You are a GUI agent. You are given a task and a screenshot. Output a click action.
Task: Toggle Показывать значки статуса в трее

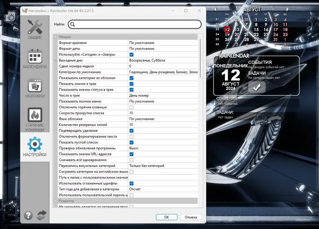coord(132,90)
